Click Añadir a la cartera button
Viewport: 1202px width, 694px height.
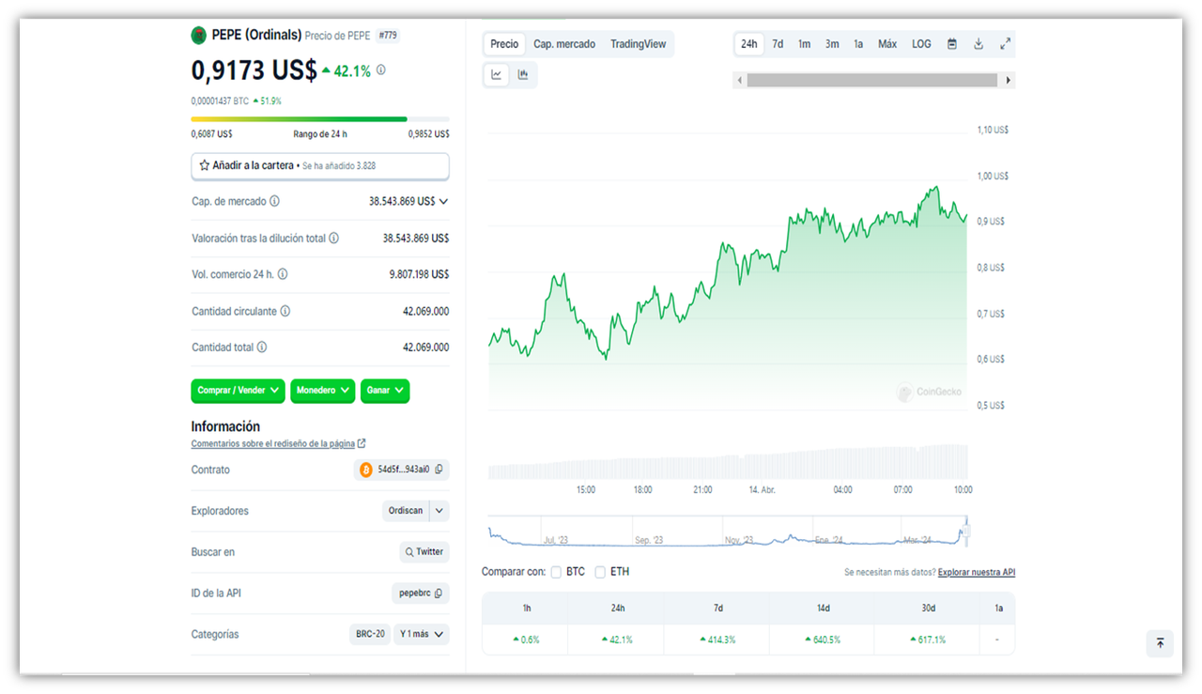[x=320, y=165]
